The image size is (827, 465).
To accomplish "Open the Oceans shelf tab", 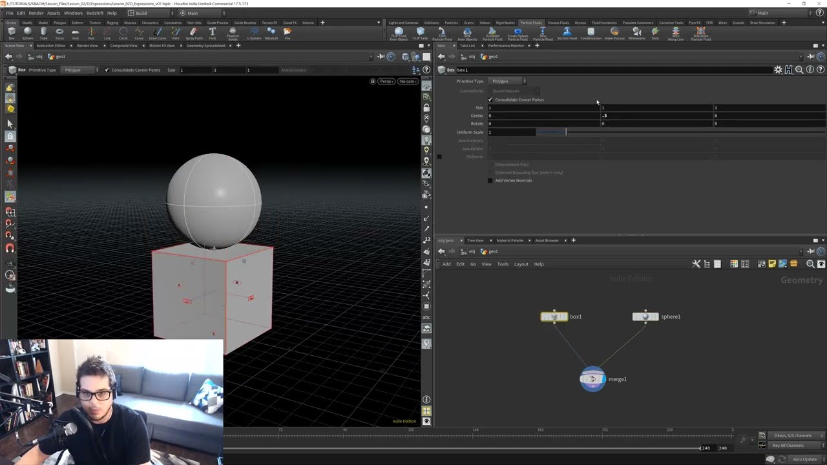I will [580, 23].
